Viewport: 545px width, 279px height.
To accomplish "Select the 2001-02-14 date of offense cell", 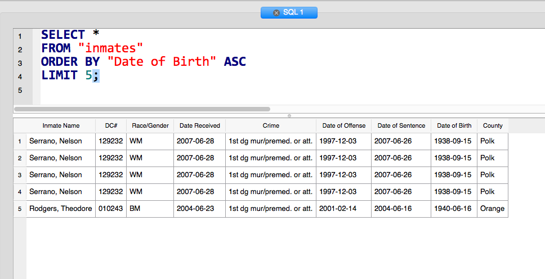I will click(x=344, y=209).
